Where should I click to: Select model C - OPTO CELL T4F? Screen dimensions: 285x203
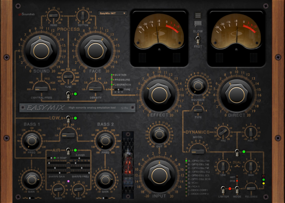point(199,168)
